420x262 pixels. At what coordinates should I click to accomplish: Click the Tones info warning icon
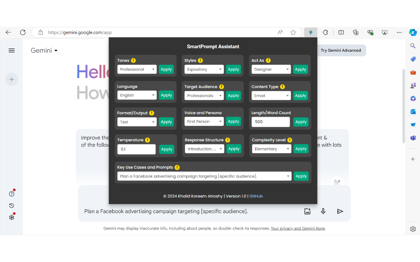[133, 60]
